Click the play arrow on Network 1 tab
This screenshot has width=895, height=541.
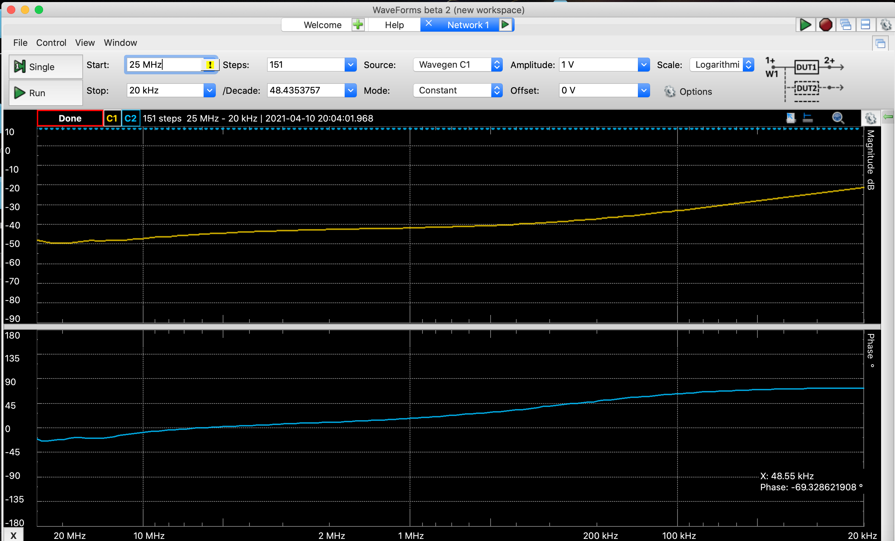coord(505,25)
